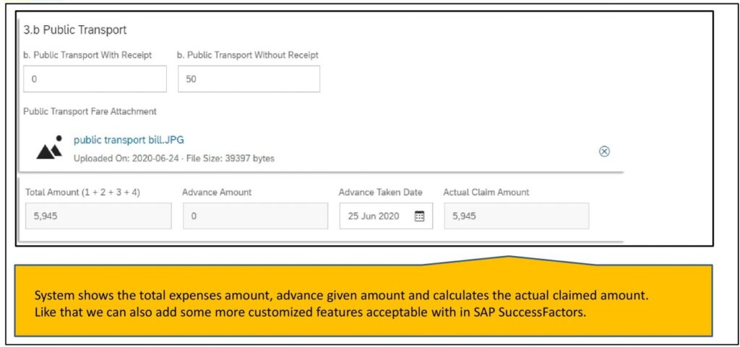The height and width of the screenshot is (347, 740).
Task: Click the Advance Taken Date label
Action: coord(380,192)
